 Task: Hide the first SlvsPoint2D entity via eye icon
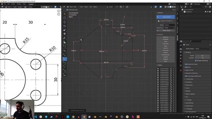click(x=158, y=69)
